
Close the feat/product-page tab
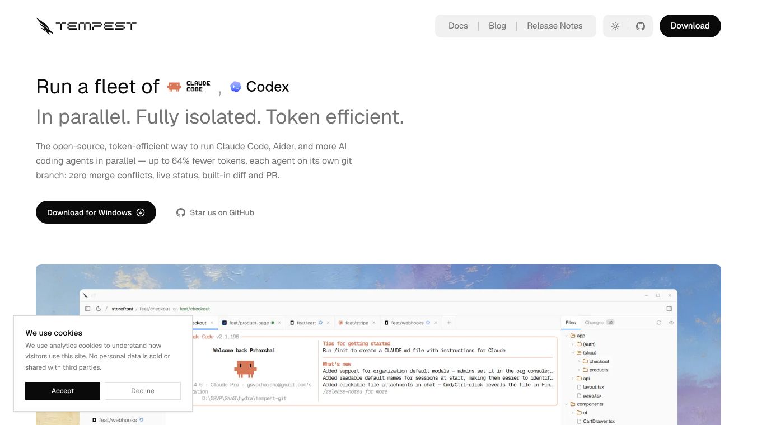[279, 323]
